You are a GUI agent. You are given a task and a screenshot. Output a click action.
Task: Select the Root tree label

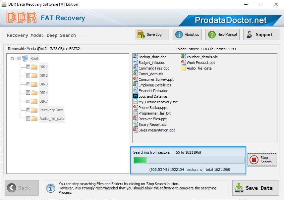34,58
